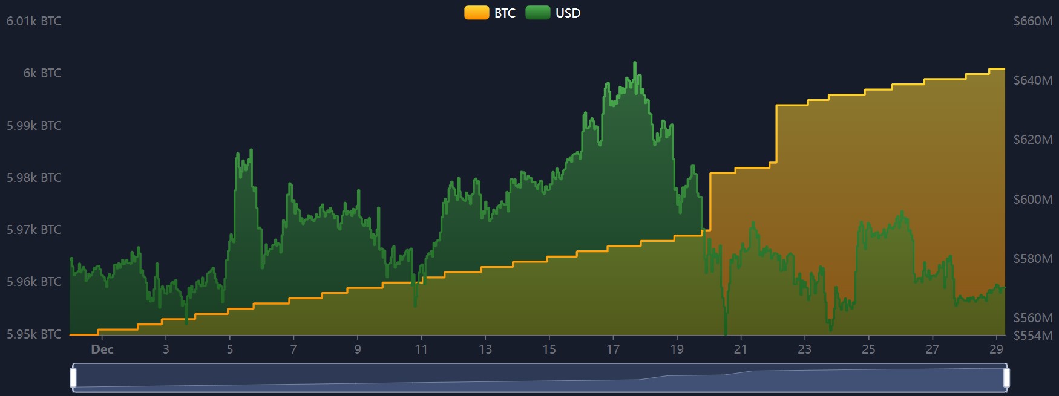Click the '5' date tick on x-axis
1059x396 pixels.
click(230, 349)
